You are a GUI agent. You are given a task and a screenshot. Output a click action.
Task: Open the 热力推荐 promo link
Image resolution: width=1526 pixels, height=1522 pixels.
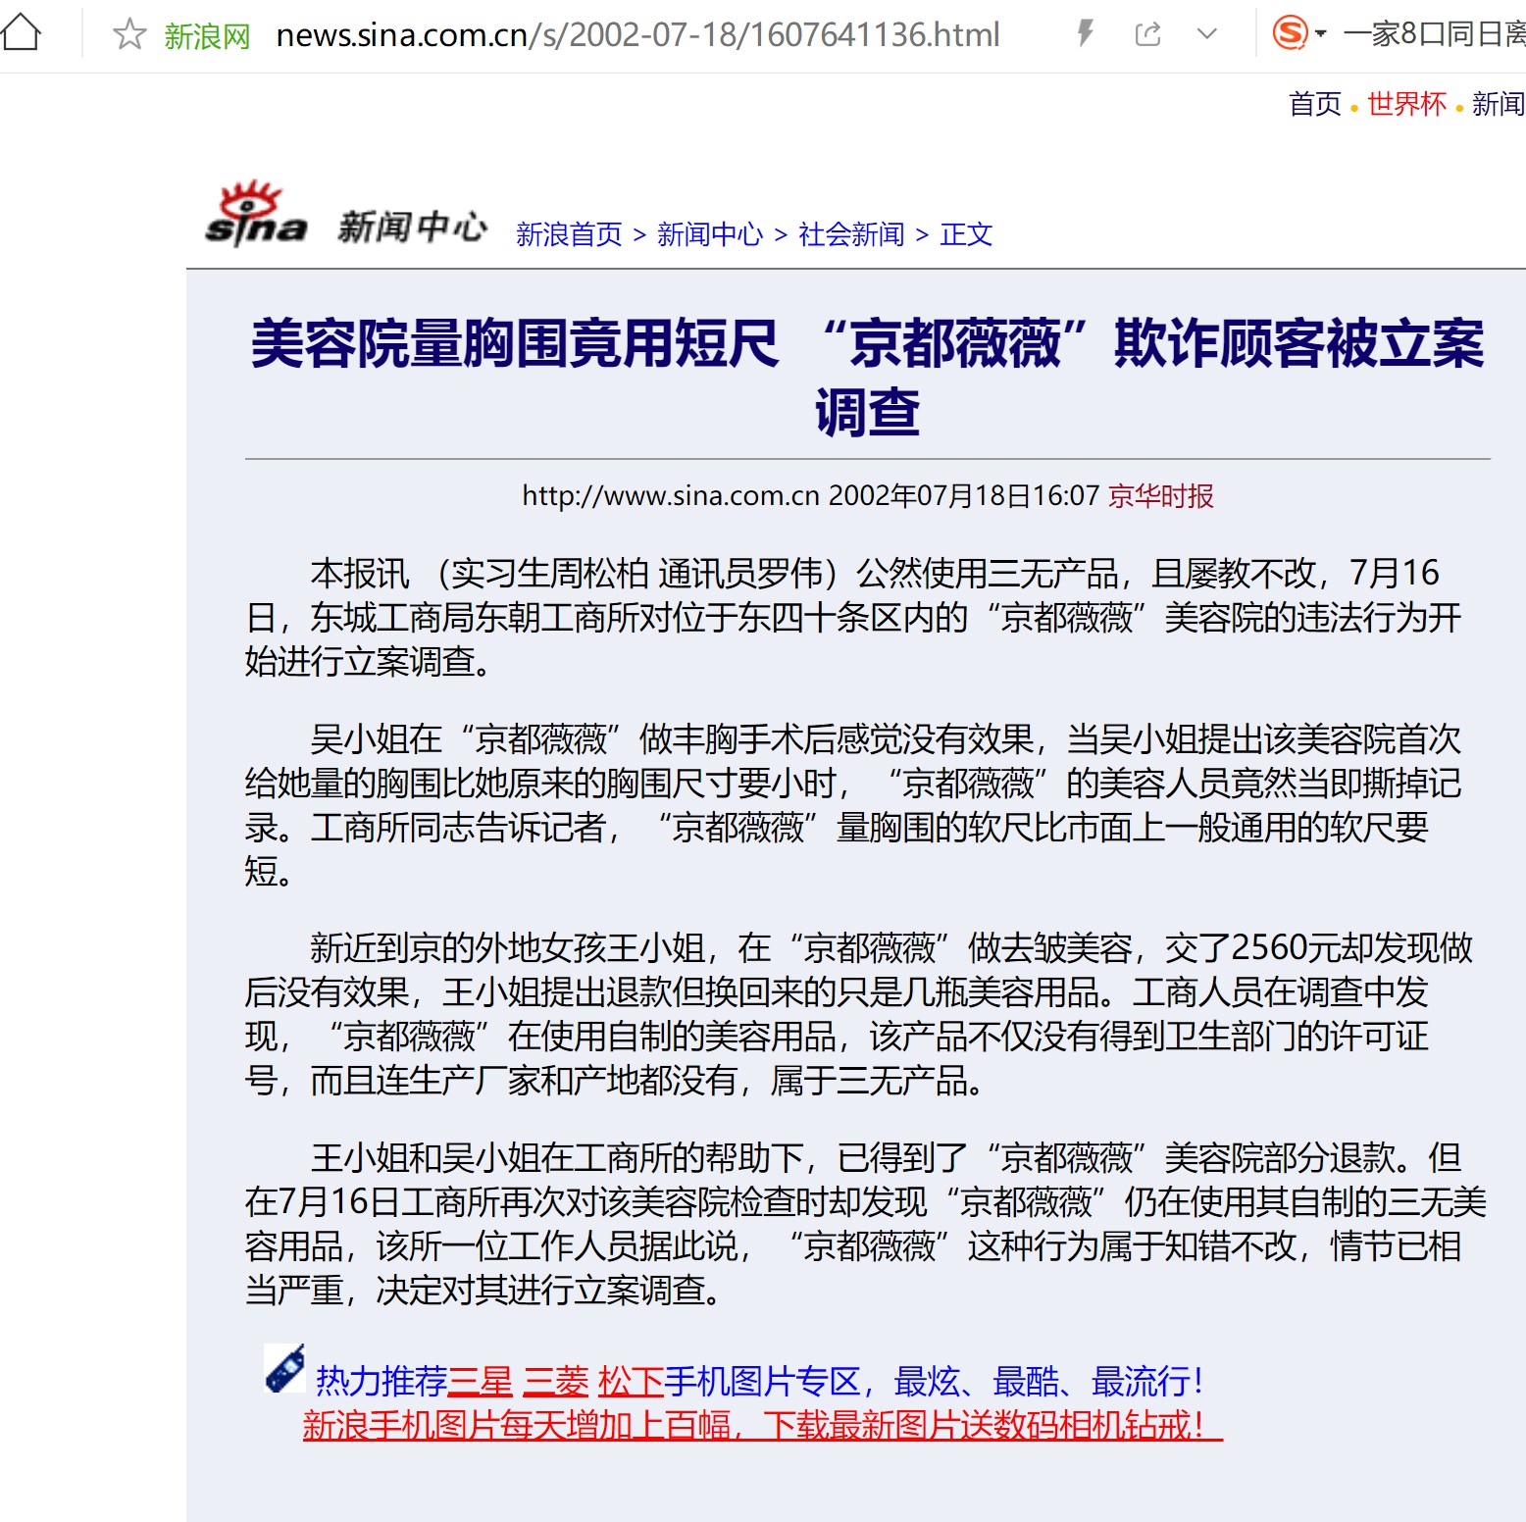(x=381, y=1382)
